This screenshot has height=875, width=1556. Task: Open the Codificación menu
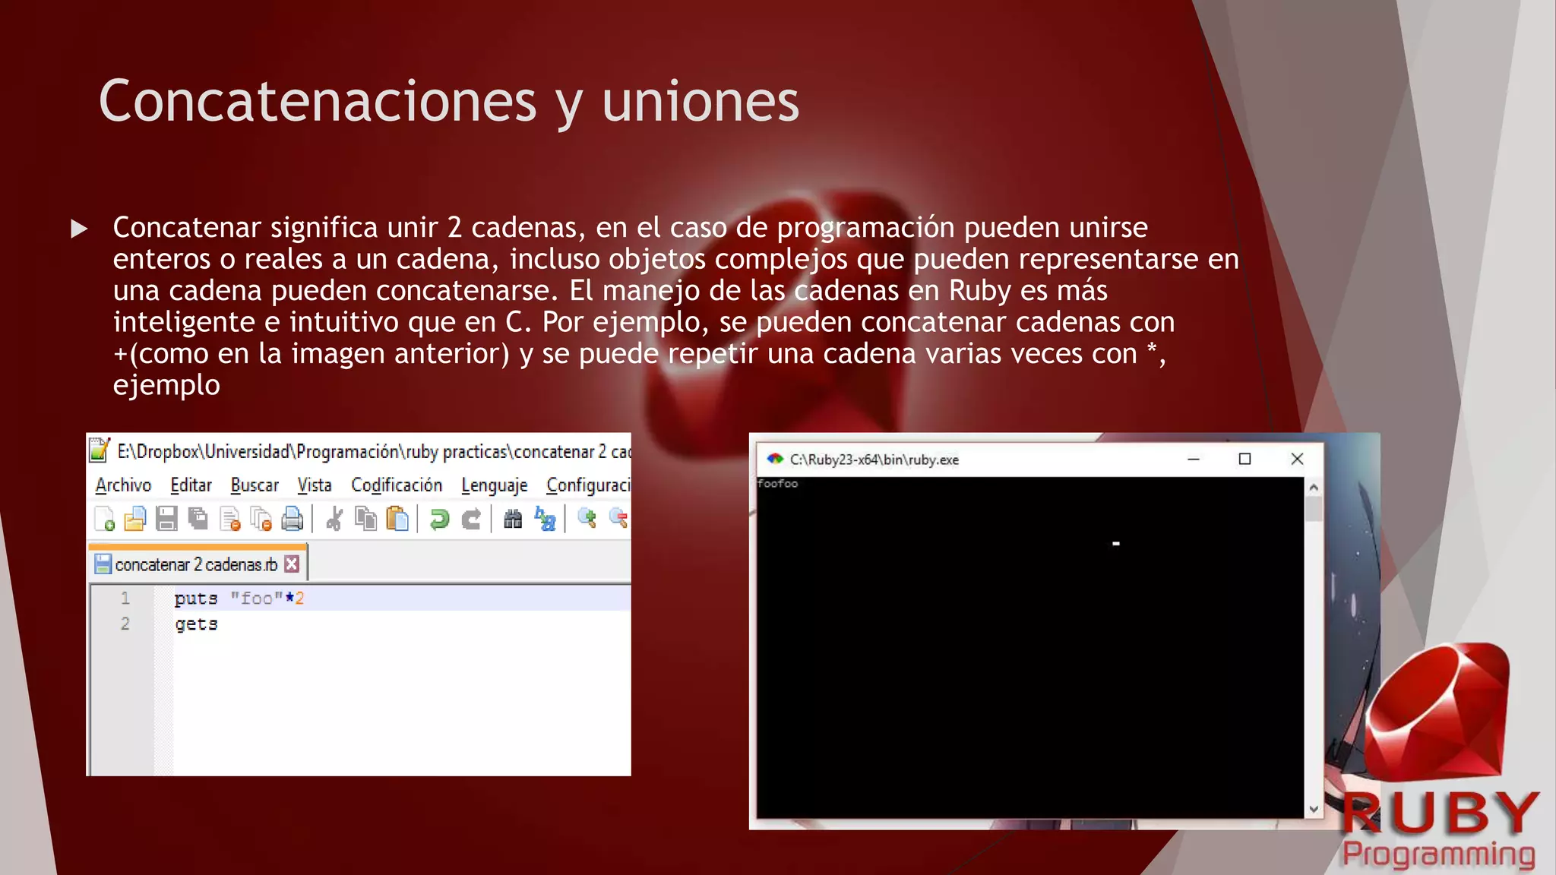(x=397, y=485)
